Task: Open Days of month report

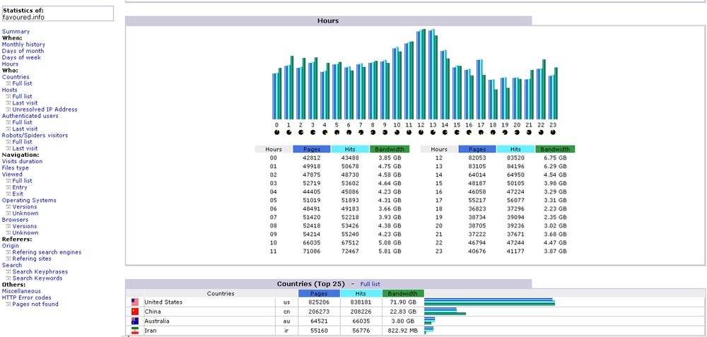Action: [x=23, y=51]
